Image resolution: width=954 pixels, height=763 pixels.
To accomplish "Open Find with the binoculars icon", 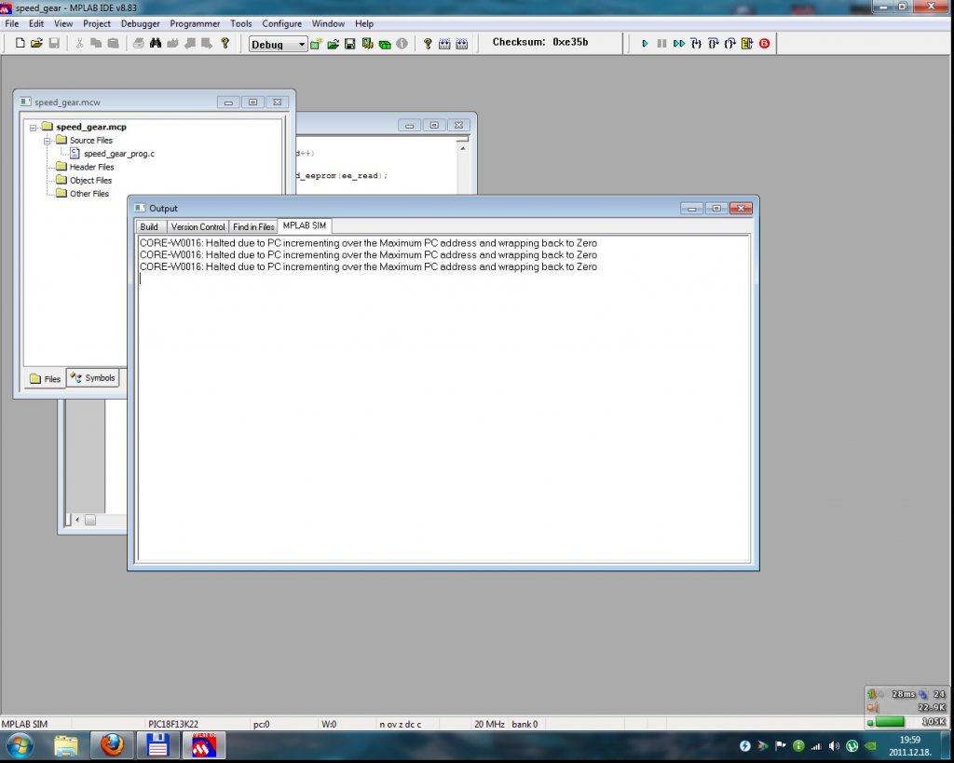I will pyautogui.click(x=156, y=43).
